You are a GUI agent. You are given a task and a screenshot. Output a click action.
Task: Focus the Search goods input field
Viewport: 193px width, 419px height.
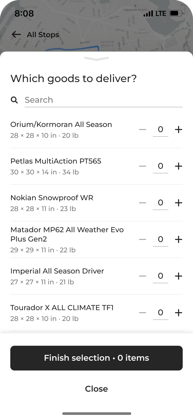pos(104,100)
